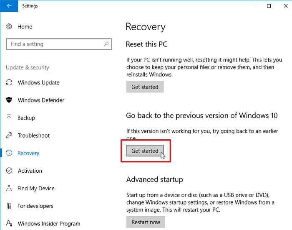
Task: Go to Activation settings
Action: tap(30, 171)
